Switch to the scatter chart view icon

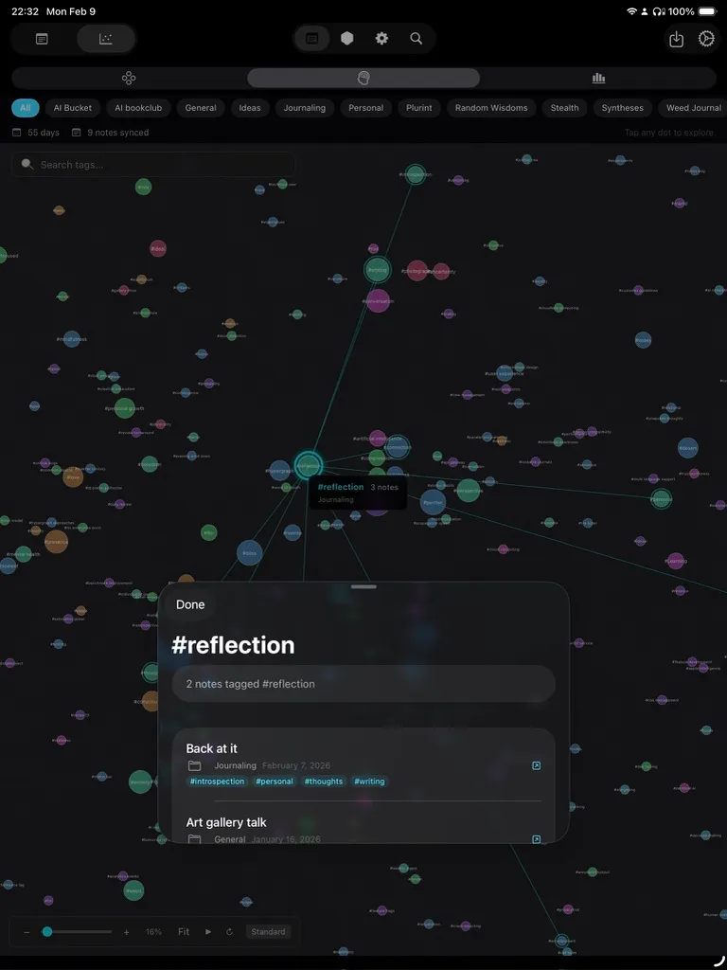pos(106,39)
